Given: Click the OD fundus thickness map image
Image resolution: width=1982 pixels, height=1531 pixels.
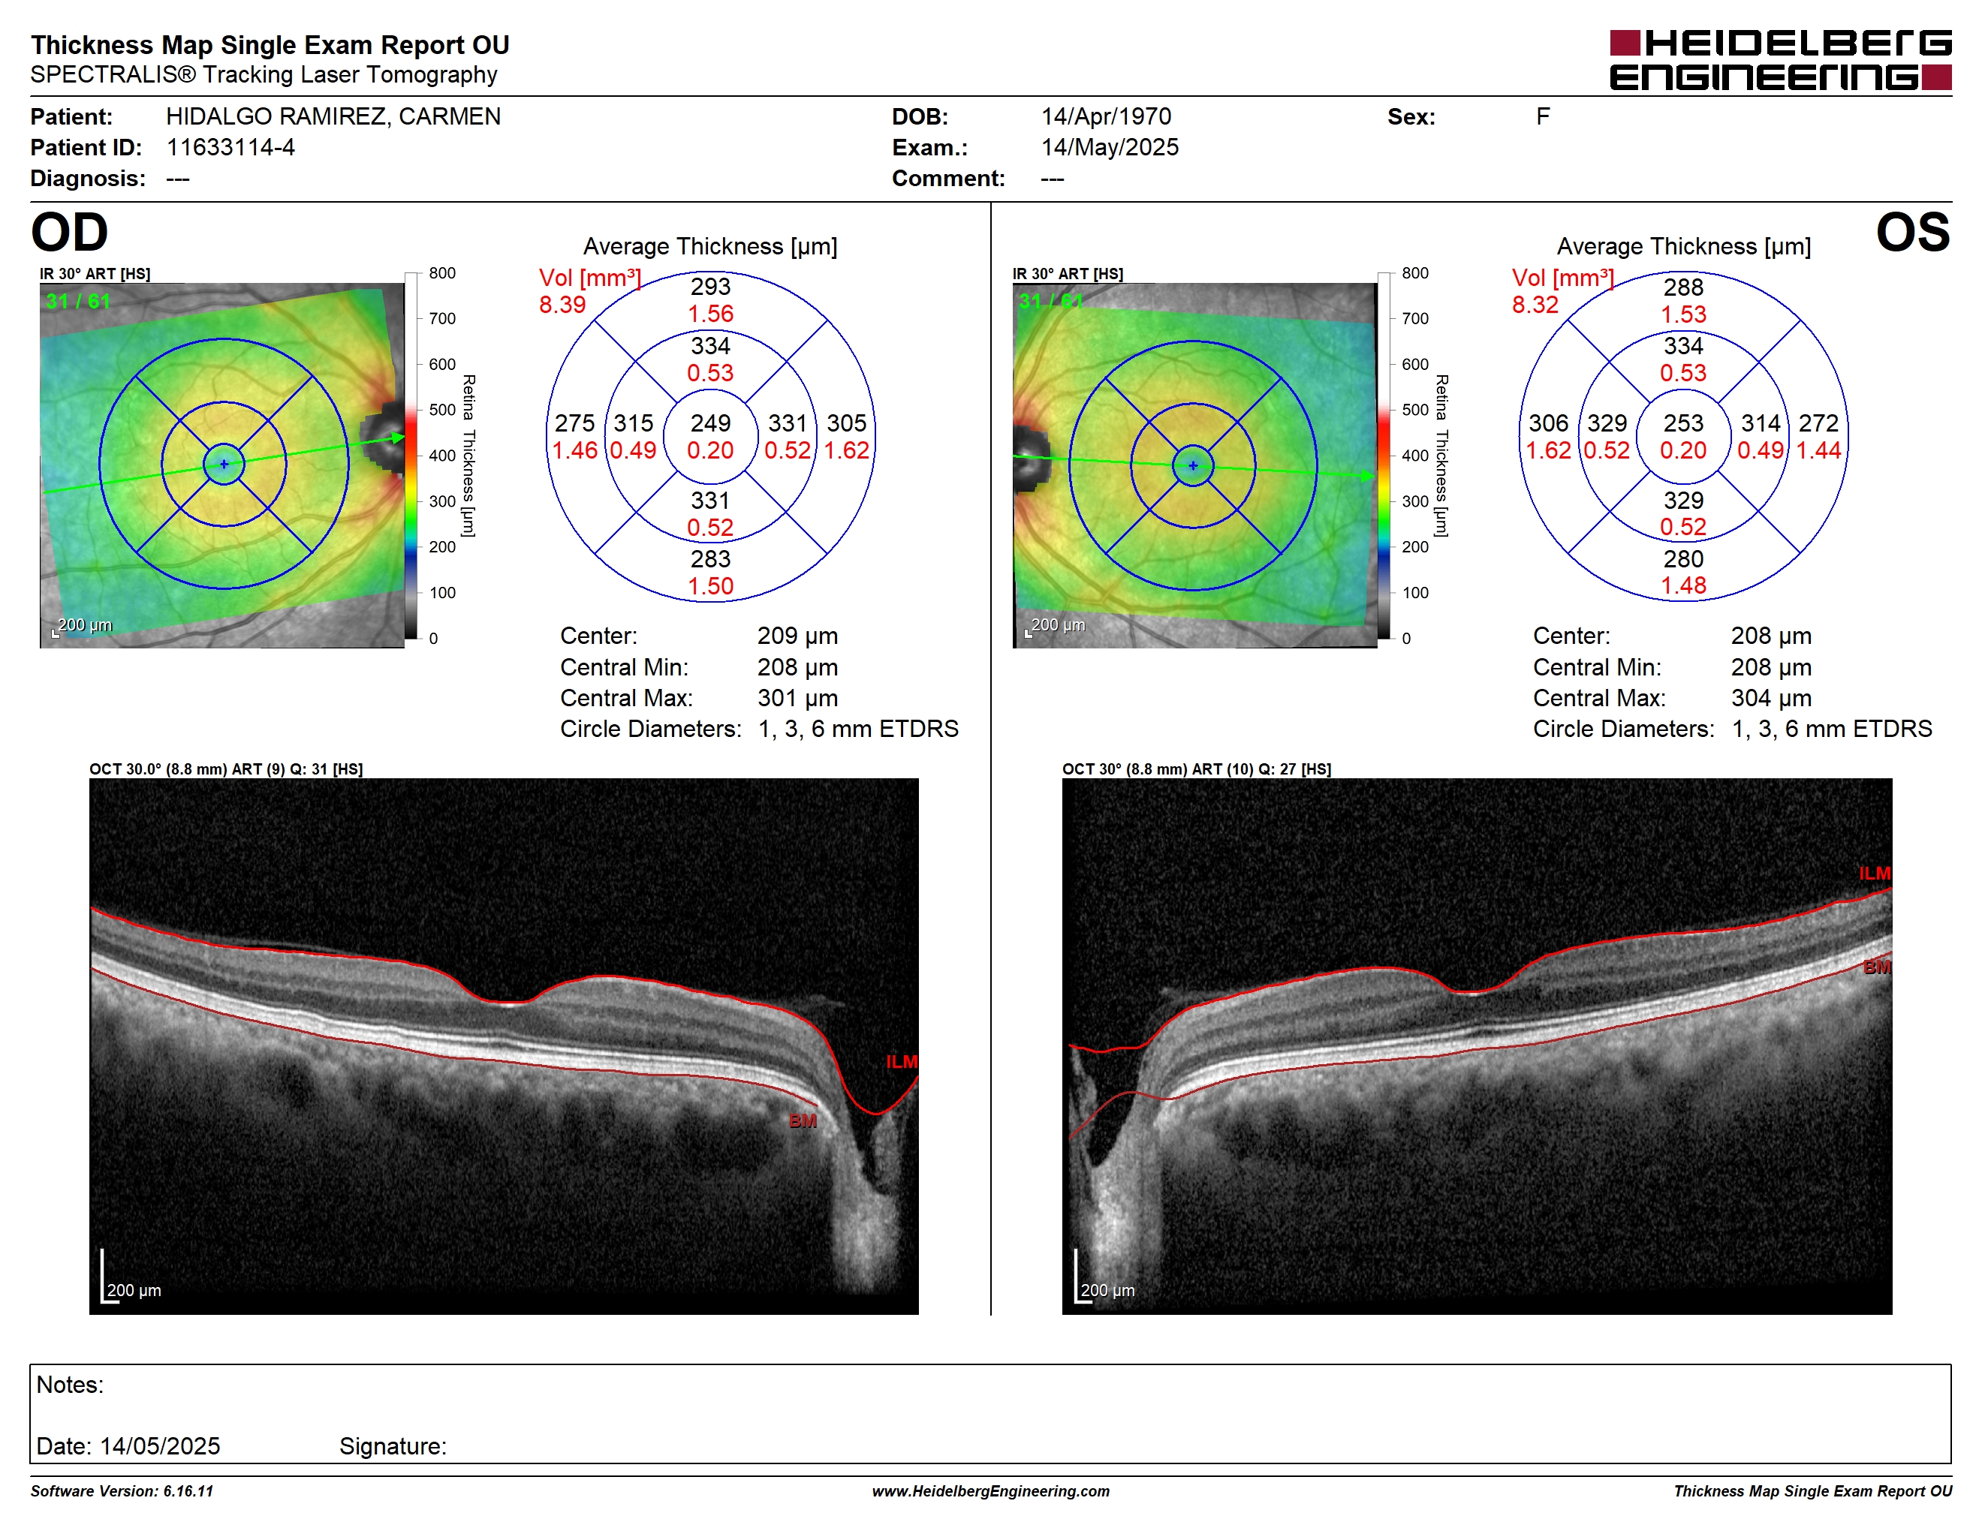Looking at the screenshot, I should click(x=222, y=465).
